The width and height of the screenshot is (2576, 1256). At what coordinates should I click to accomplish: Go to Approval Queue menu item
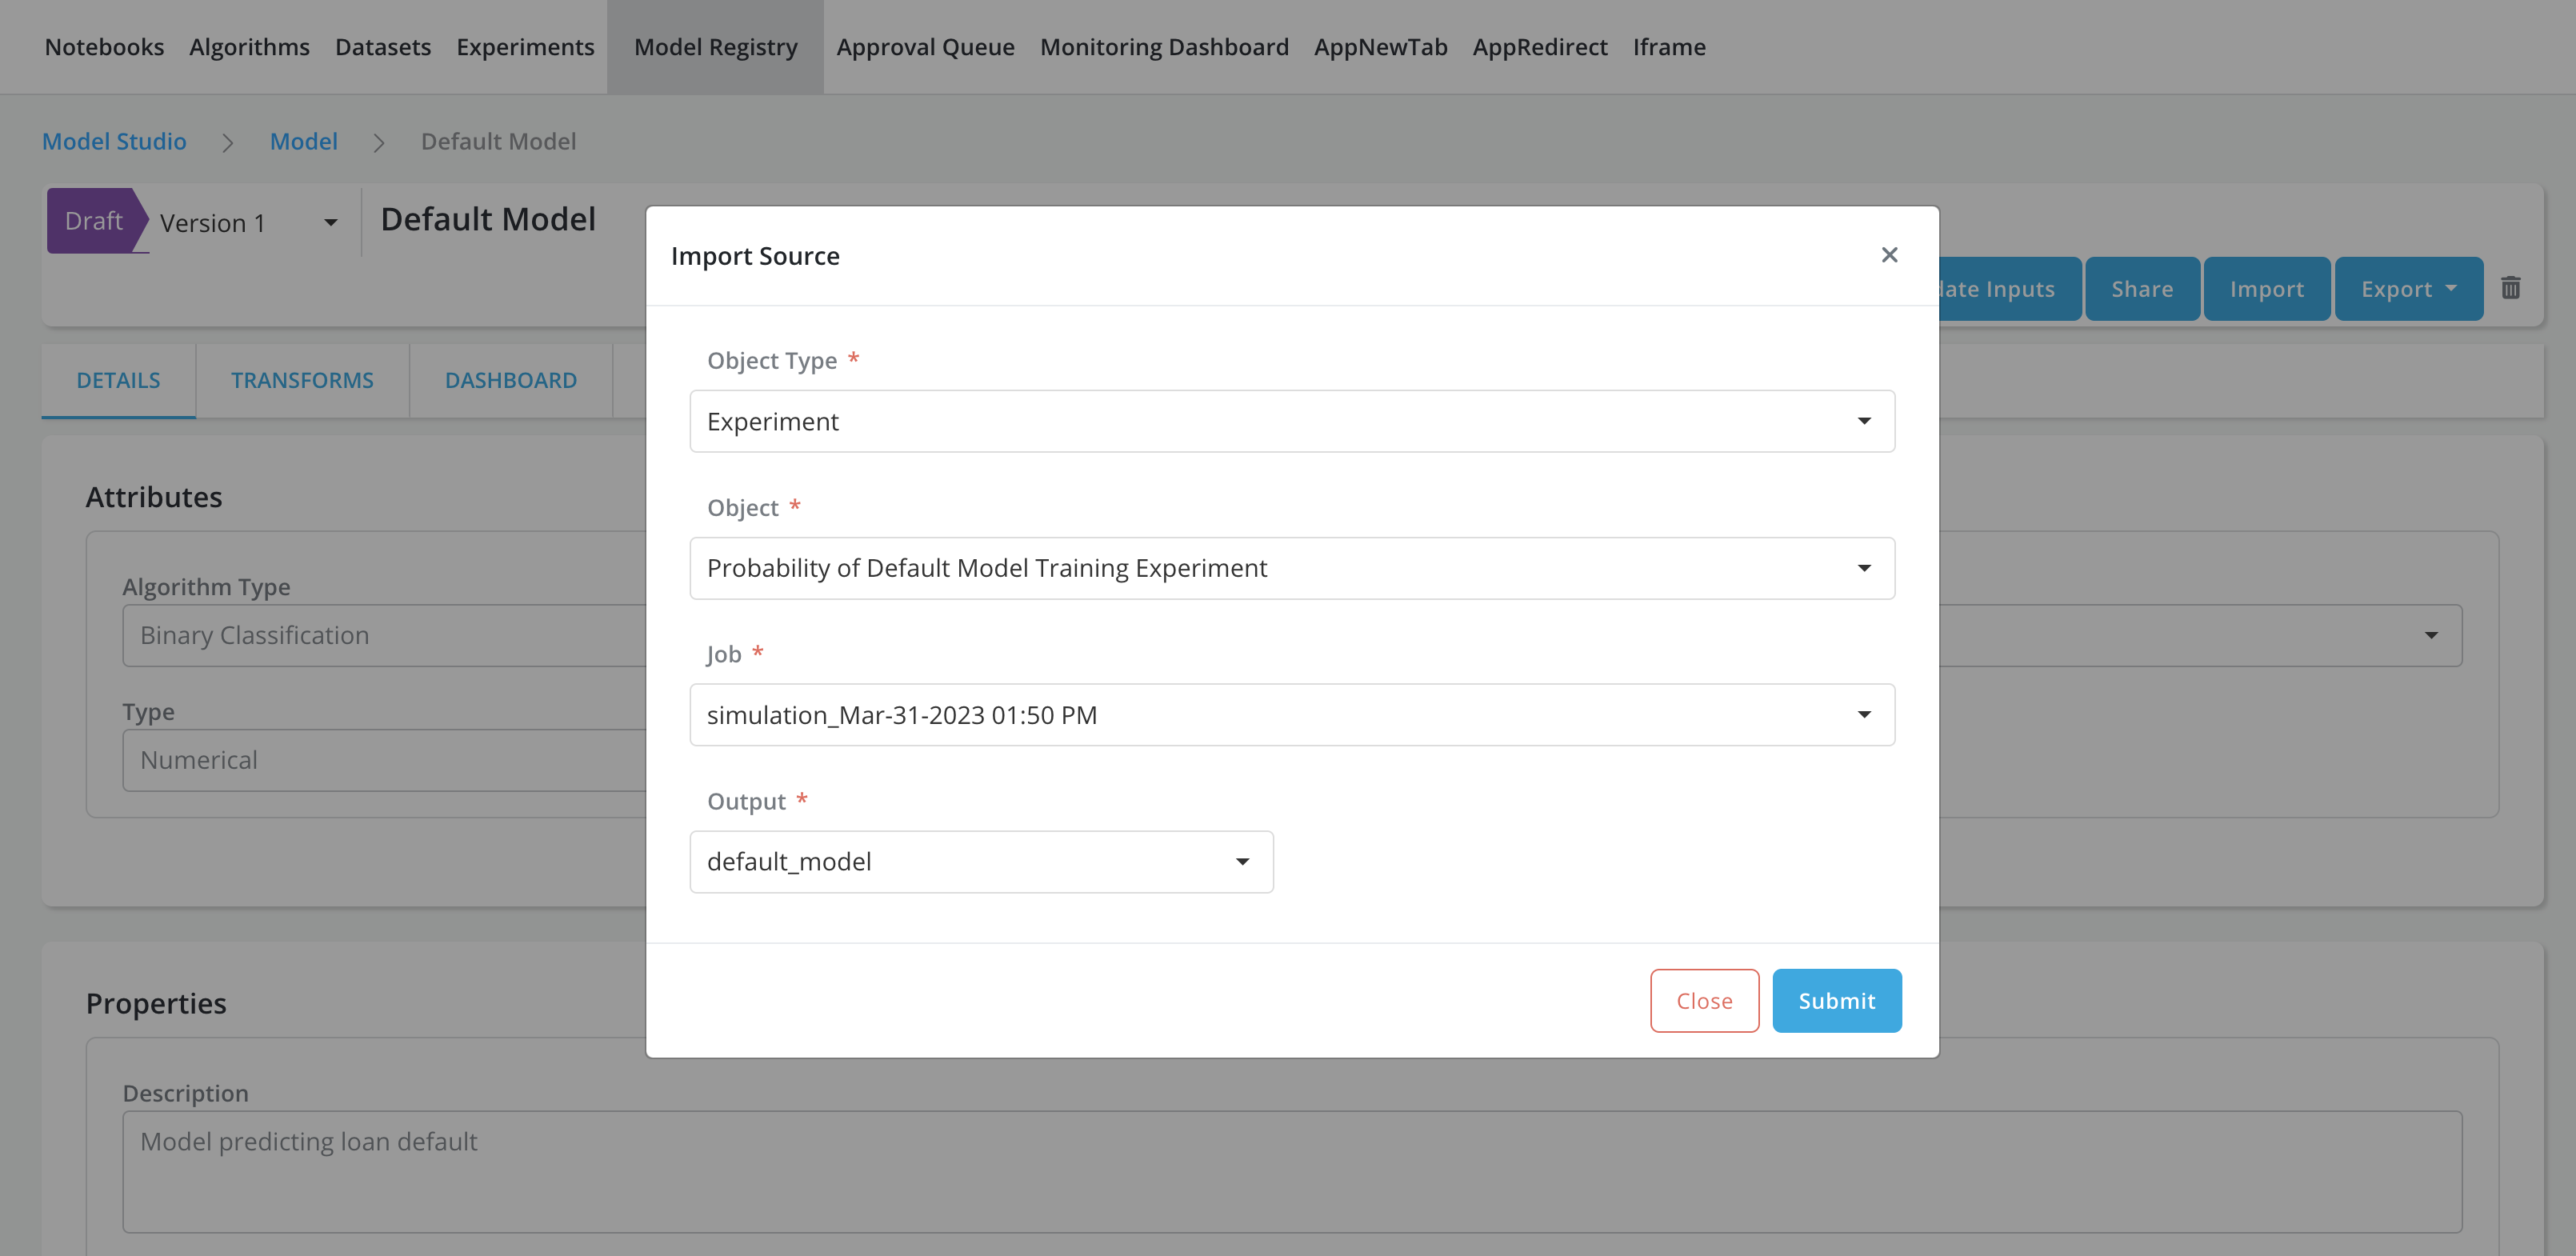click(925, 47)
